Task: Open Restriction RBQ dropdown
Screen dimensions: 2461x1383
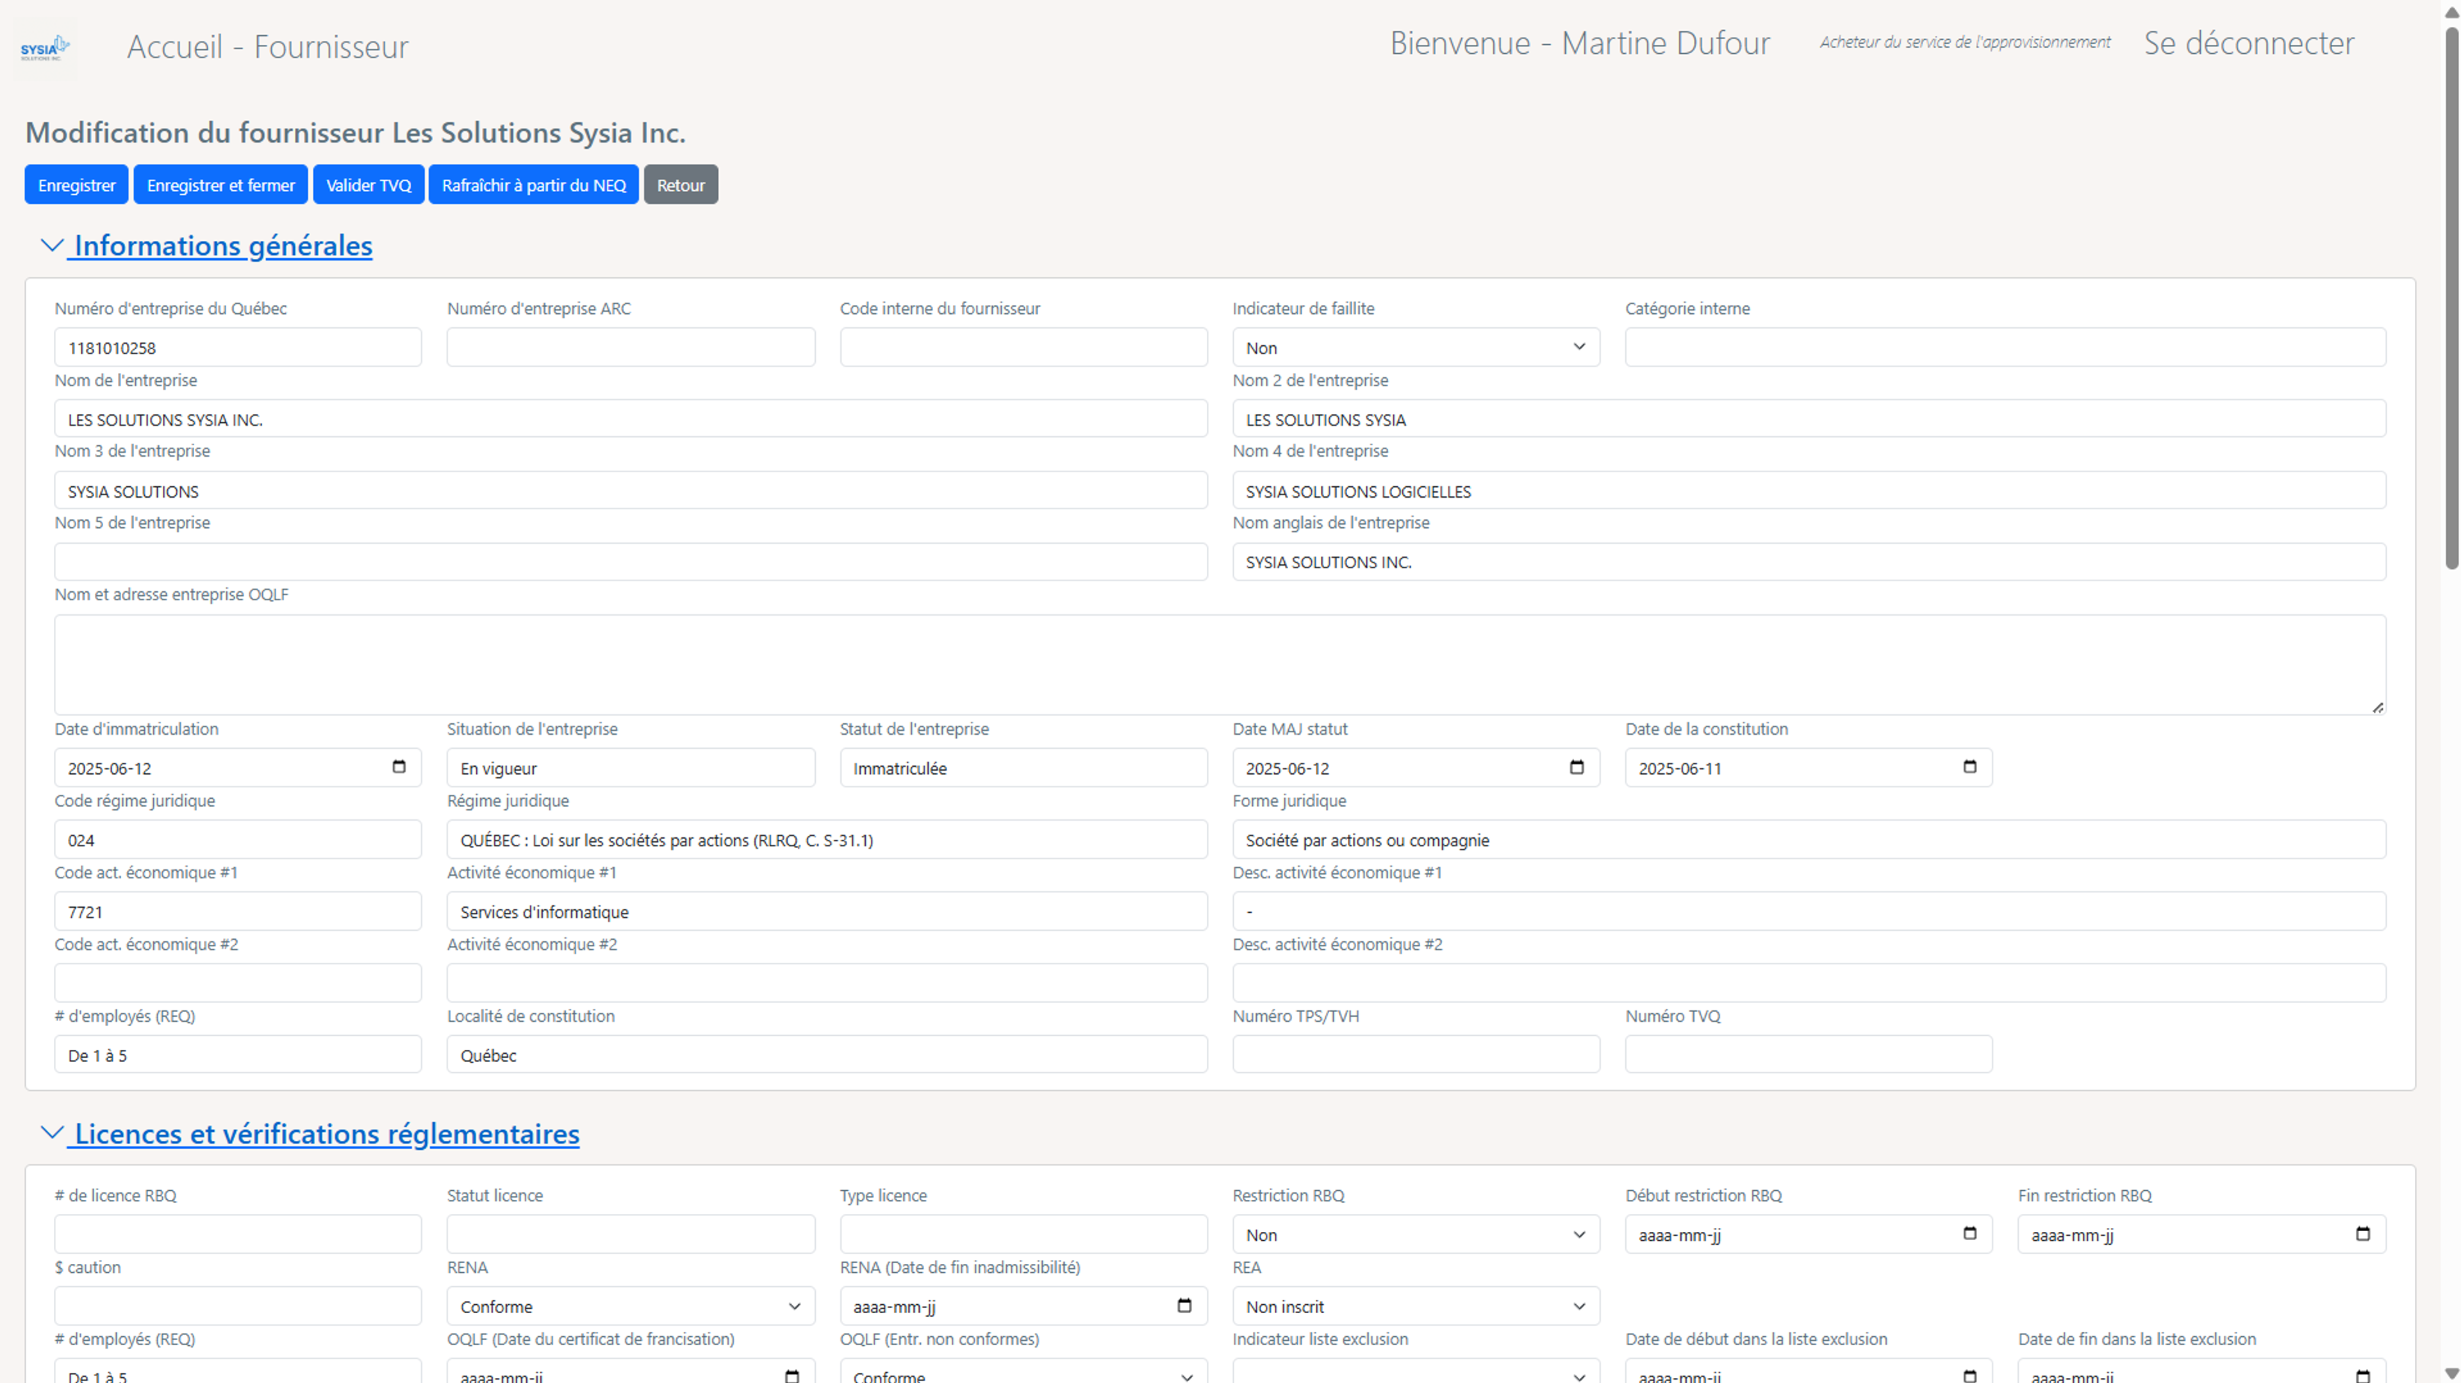Action: pos(1415,1235)
